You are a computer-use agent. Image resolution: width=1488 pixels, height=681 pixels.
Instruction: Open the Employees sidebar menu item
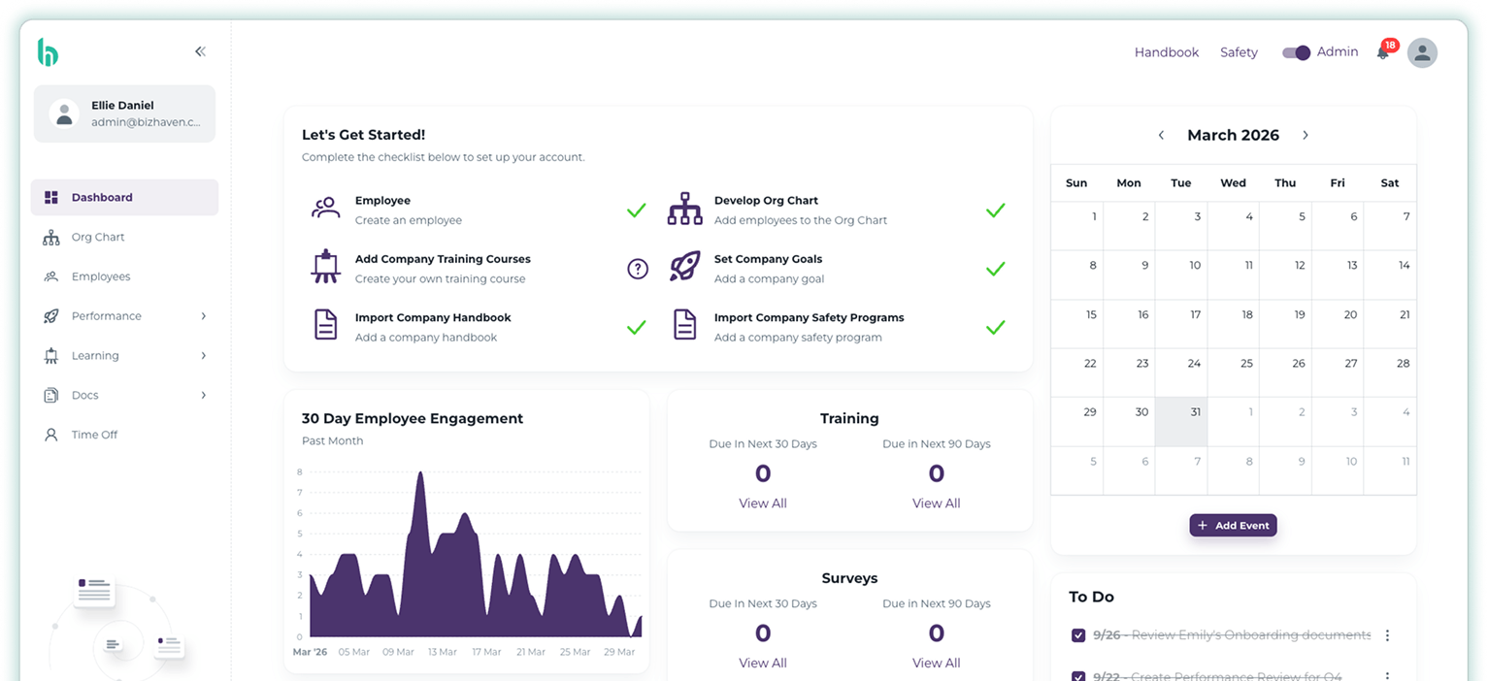tap(100, 276)
